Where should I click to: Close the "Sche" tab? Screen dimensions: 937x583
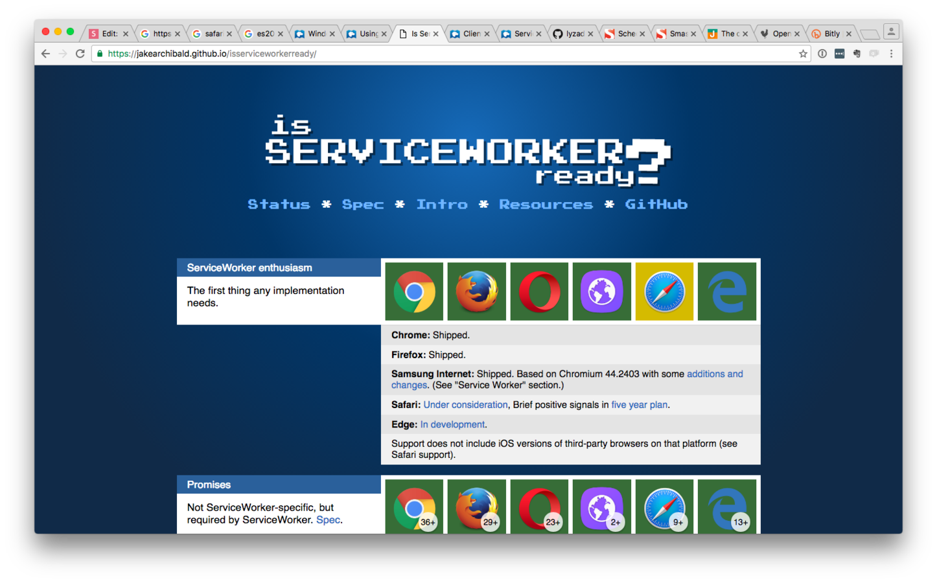[x=642, y=34]
